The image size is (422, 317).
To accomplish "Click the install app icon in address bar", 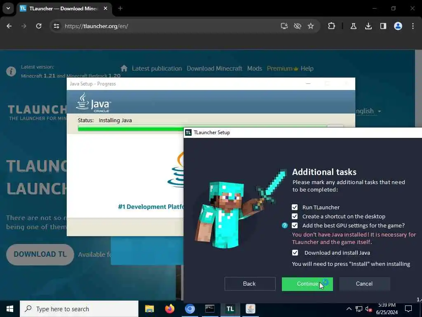I will pos(284,26).
